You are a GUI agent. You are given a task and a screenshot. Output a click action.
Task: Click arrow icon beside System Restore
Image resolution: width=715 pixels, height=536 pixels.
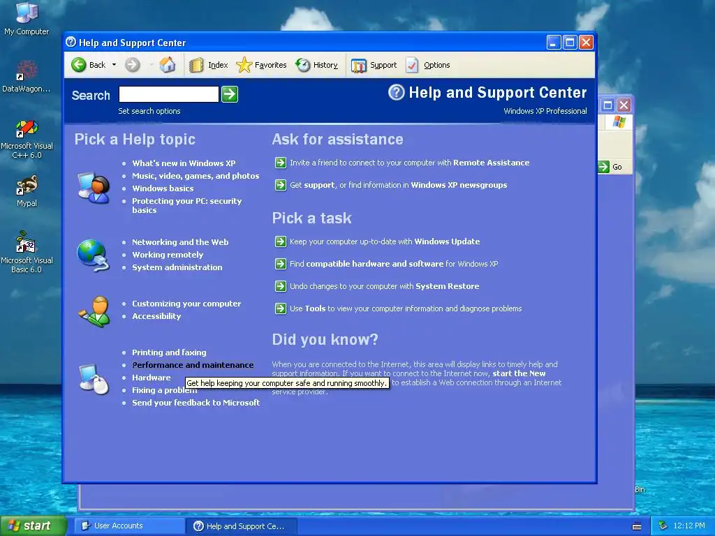pyautogui.click(x=281, y=286)
